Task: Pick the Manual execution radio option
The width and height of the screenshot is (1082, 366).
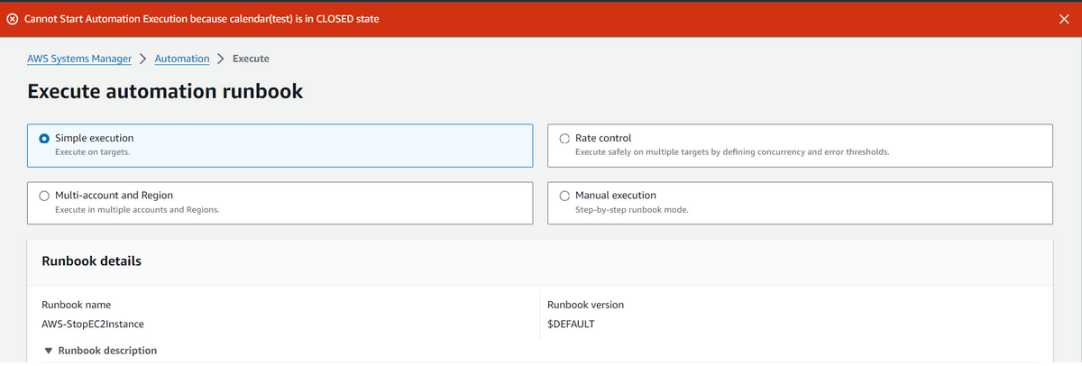Action: [x=564, y=196]
